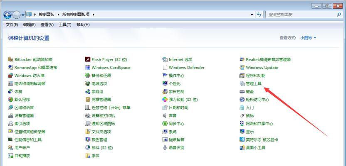Click the 备份和还原 icon
Image resolution: width=346 pixels, height=166 pixels.
pos(88,76)
